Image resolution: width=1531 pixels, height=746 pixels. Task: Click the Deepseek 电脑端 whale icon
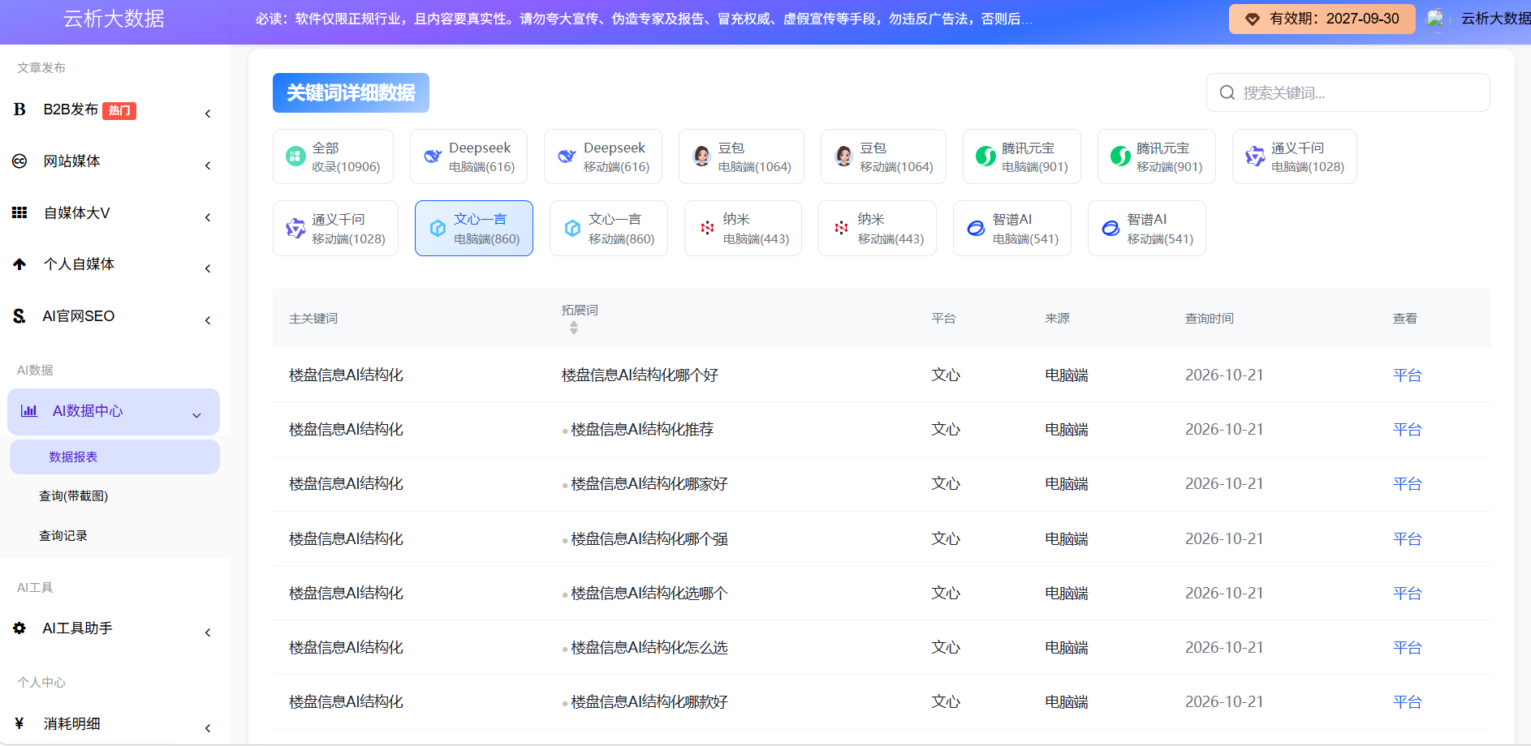433,156
